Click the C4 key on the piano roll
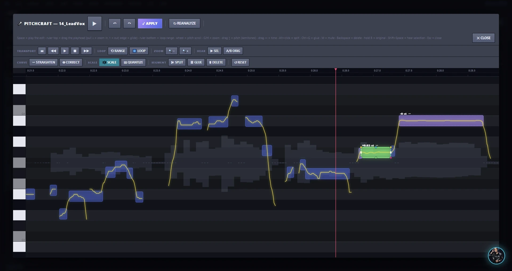 click(x=19, y=110)
